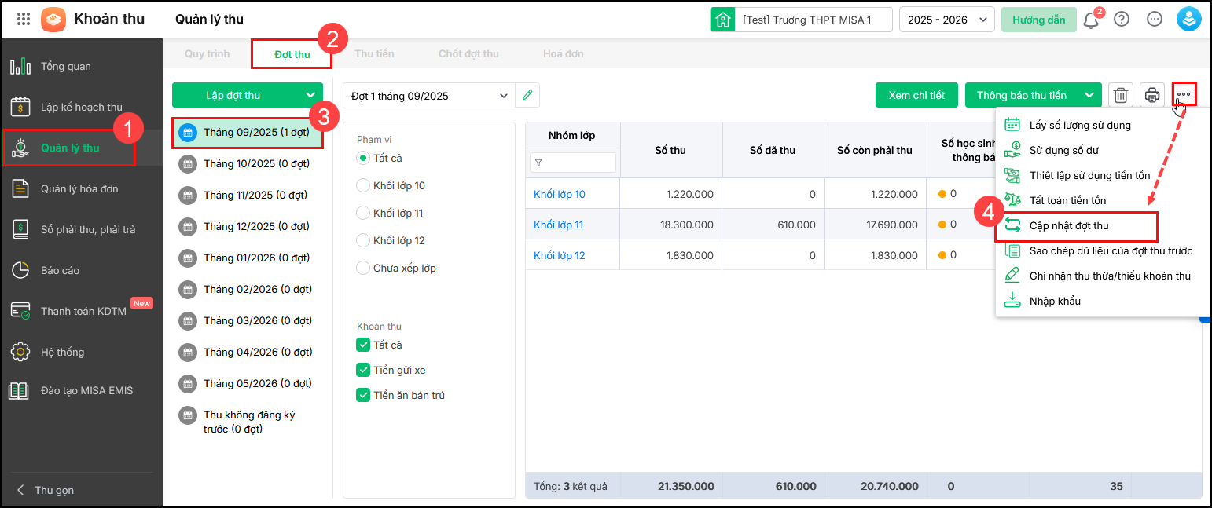Image resolution: width=1212 pixels, height=508 pixels.
Task: Switch to the Thu tiền tab
Action: [374, 54]
